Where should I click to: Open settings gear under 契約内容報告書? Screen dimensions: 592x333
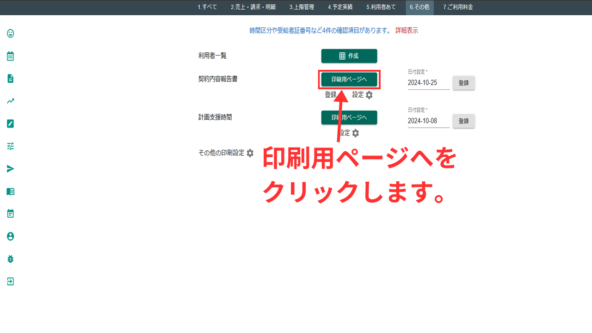(x=369, y=95)
